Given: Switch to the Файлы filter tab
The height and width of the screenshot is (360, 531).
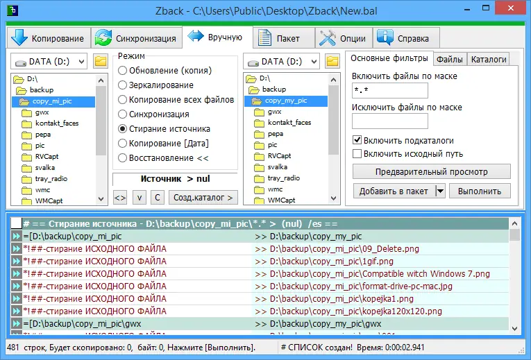Looking at the screenshot, I should tap(449, 59).
